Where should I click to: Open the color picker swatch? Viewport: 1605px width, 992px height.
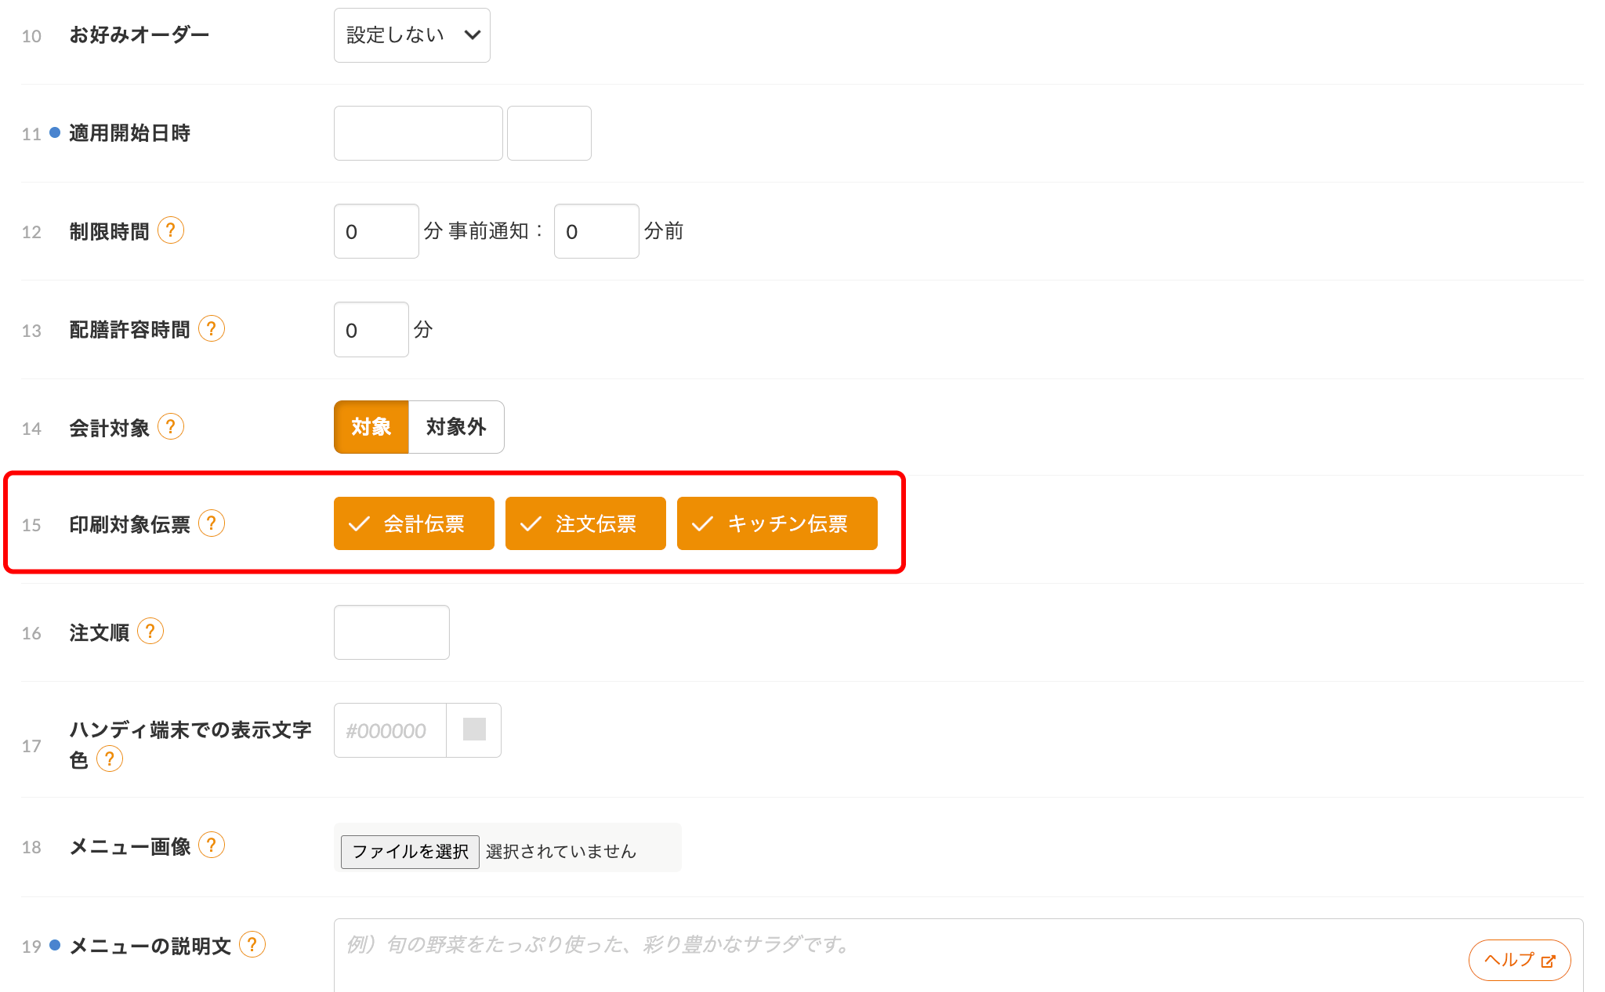point(474,730)
